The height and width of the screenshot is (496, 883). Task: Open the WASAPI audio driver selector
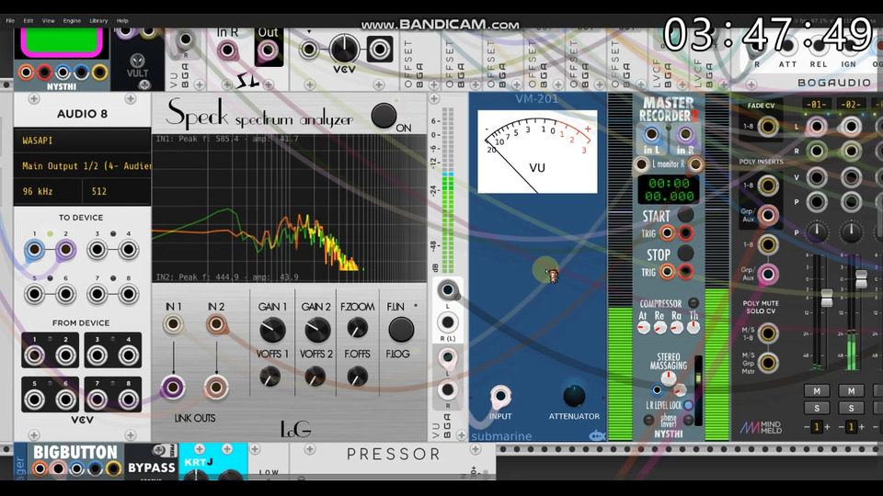[82, 141]
